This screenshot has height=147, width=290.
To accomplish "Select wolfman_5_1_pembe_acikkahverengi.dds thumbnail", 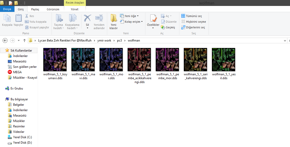I will (139, 60).
